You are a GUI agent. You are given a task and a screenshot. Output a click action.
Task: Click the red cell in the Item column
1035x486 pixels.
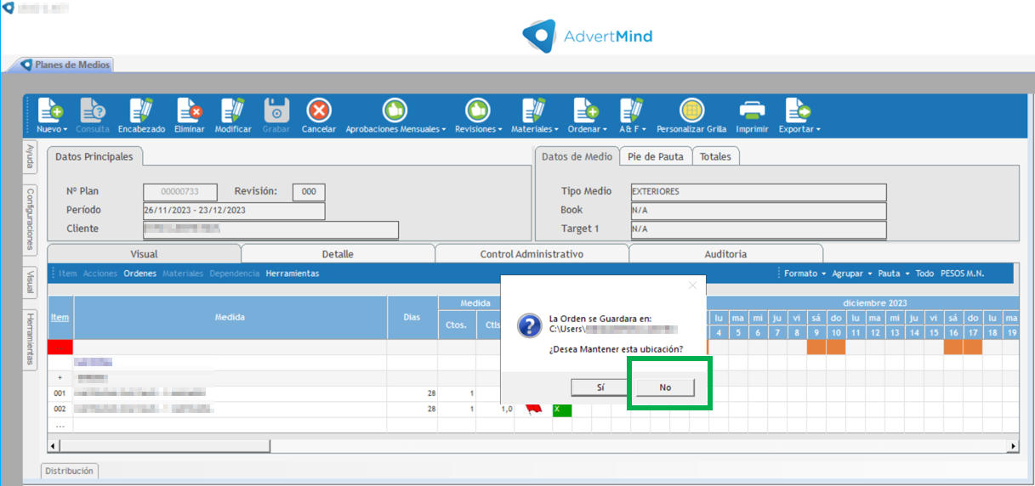(x=60, y=348)
